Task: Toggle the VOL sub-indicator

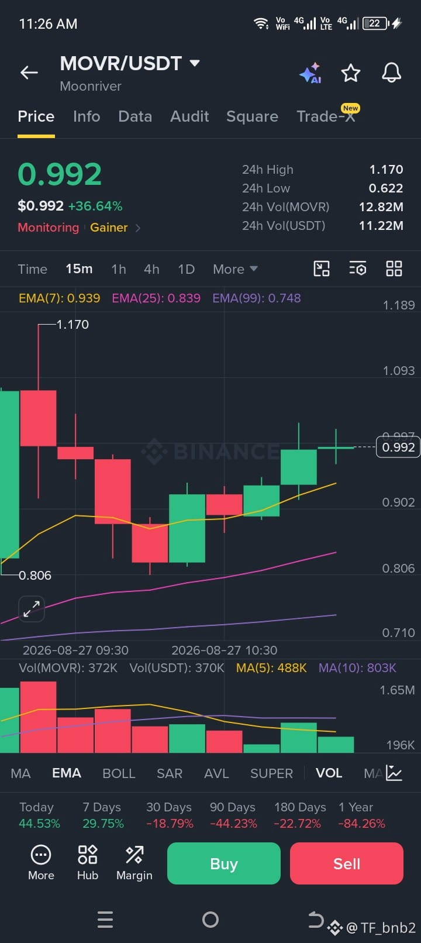Action: pos(329,773)
